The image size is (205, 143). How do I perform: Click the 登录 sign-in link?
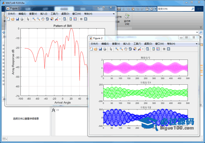click(x=199, y=9)
